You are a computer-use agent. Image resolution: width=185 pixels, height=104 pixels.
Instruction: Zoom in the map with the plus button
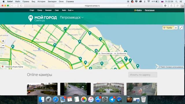[3, 41]
